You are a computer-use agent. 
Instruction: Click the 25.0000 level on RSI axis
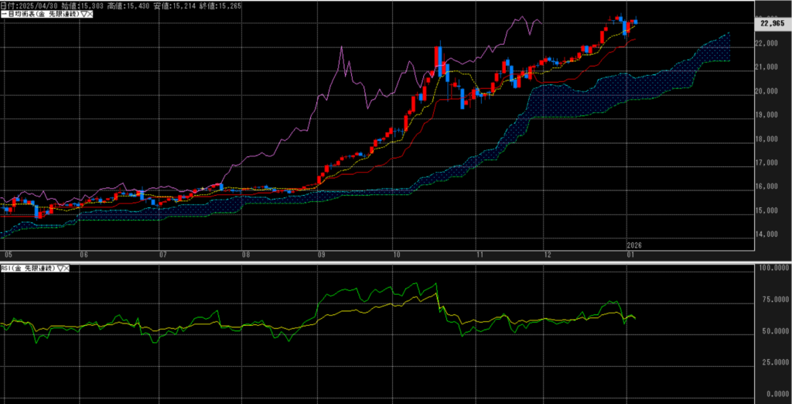coord(773,361)
